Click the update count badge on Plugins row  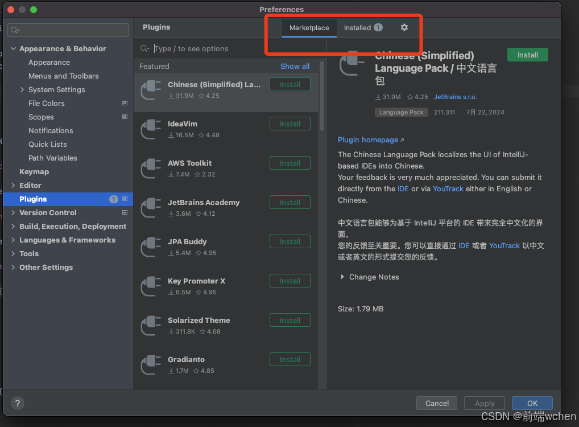[113, 199]
